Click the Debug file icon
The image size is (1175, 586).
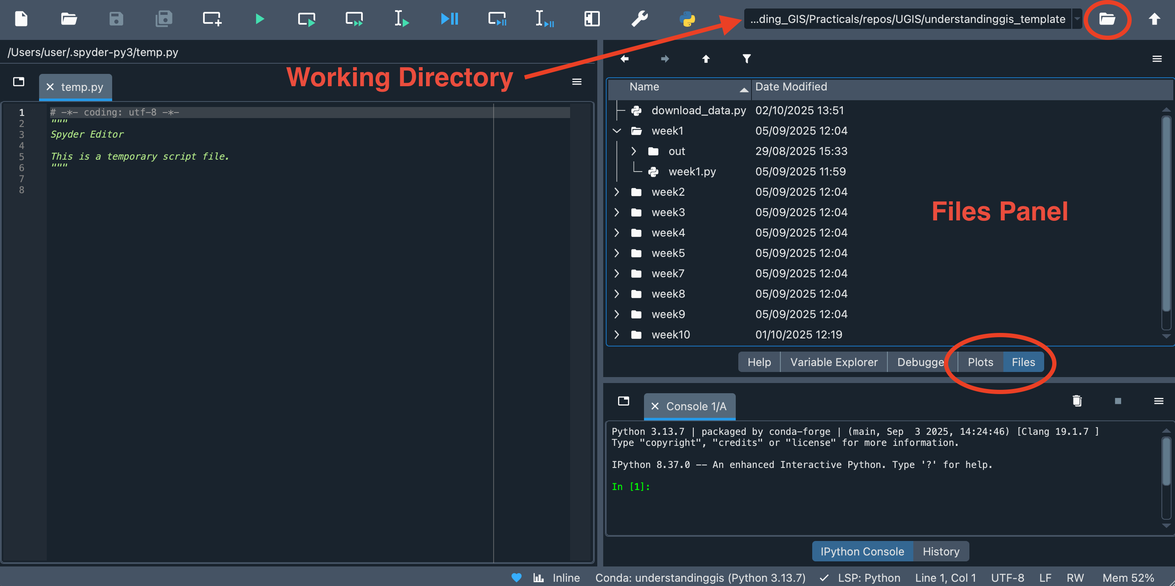tap(449, 19)
